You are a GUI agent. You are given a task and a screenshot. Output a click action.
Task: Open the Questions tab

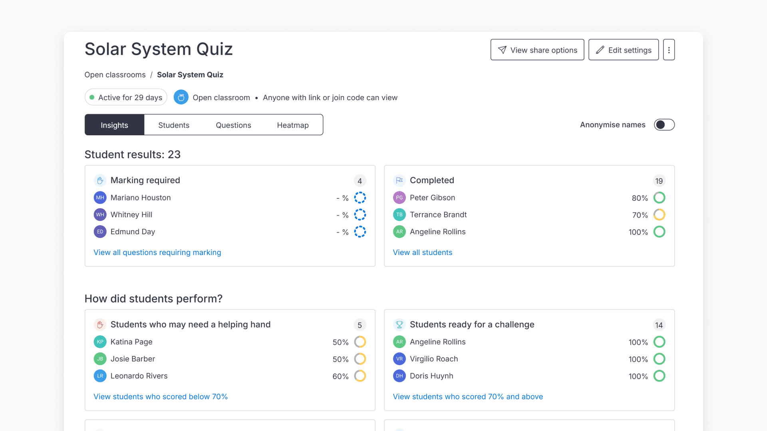233,125
